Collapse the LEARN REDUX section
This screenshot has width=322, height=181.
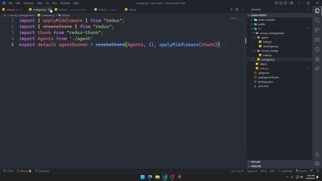click(279, 15)
